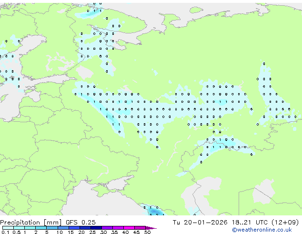Click the 30–35 mm purple legend swatch
Image resolution: width=302 pixels, height=234 pixels.
click(107, 228)
